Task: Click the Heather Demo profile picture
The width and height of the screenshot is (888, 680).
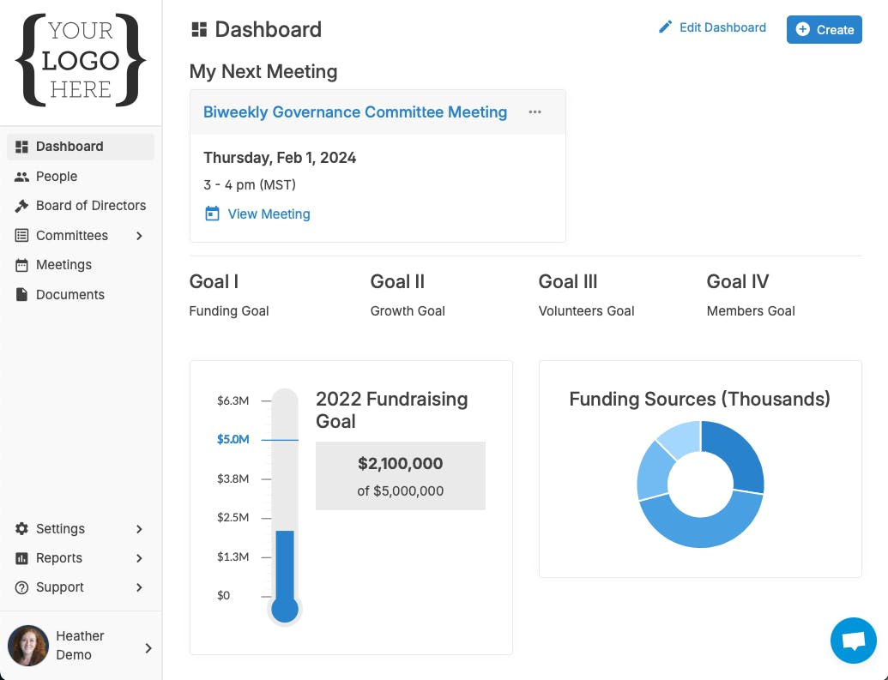Action: (28, 645)
